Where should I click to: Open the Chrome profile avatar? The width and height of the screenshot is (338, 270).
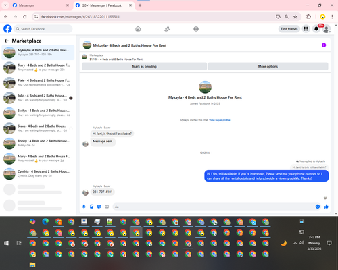[x=322, y=16]
